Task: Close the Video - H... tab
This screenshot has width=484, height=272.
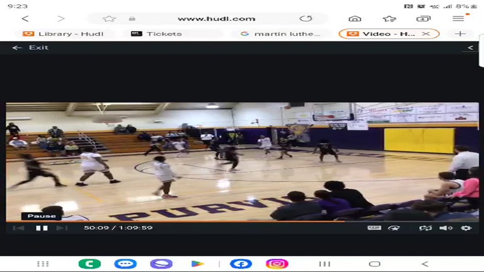Action: click(x=426, y=33)
